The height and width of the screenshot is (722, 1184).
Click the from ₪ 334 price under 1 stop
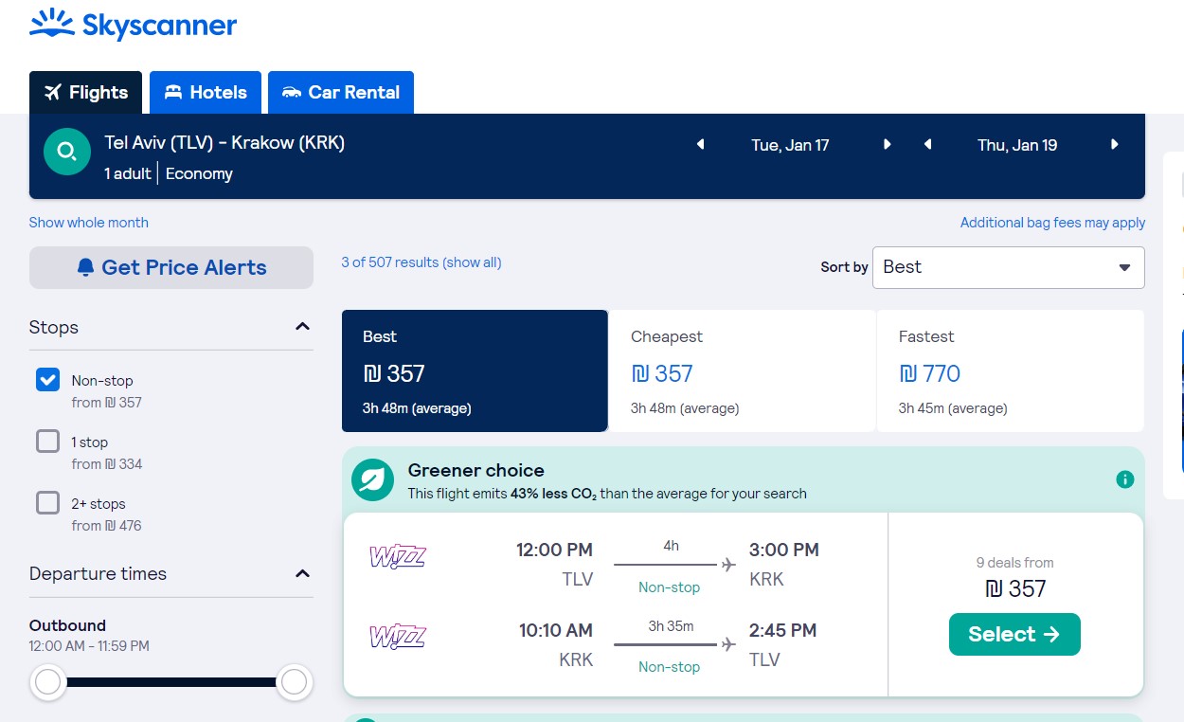[107, 464]
